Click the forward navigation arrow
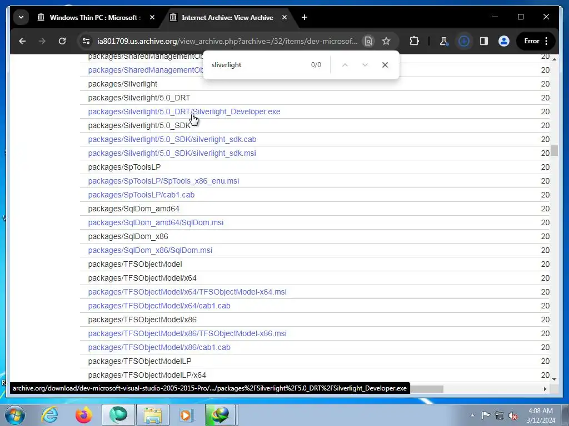Image resolution: width=569 pixels, height=426 pixels. [x=42, y=41]
